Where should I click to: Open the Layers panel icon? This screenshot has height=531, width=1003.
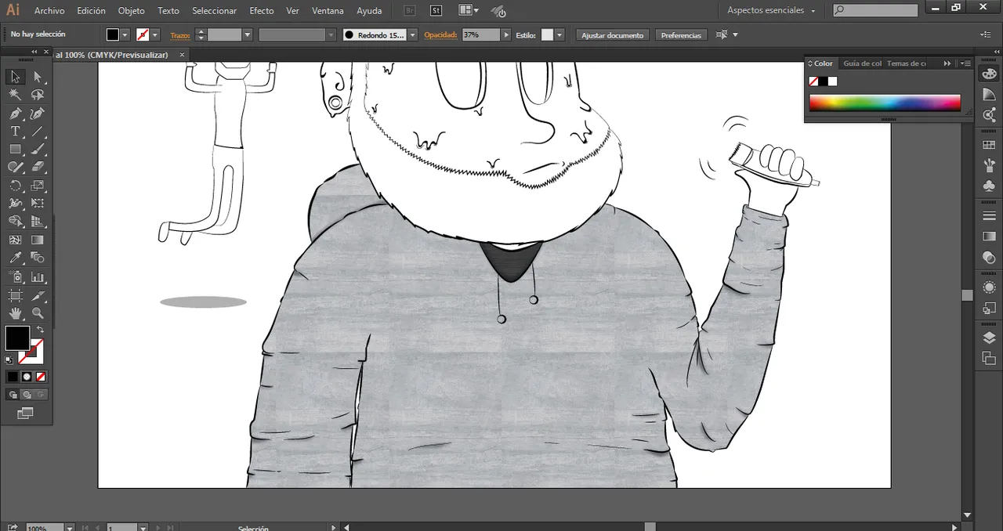tap(989, 338)
